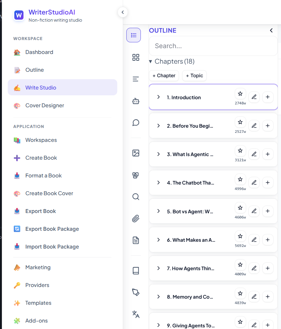Click the outline Search field
This screenshot has height=329, width=281.
[x=213, y=46]
